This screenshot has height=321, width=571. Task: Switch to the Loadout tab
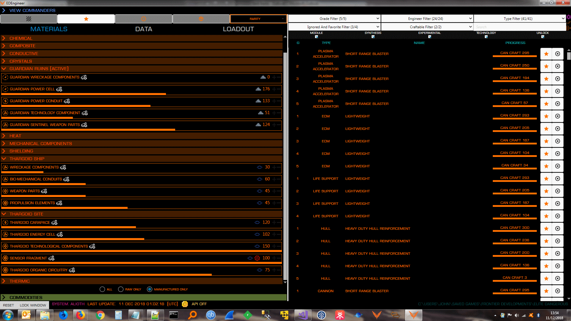point(238,29)
